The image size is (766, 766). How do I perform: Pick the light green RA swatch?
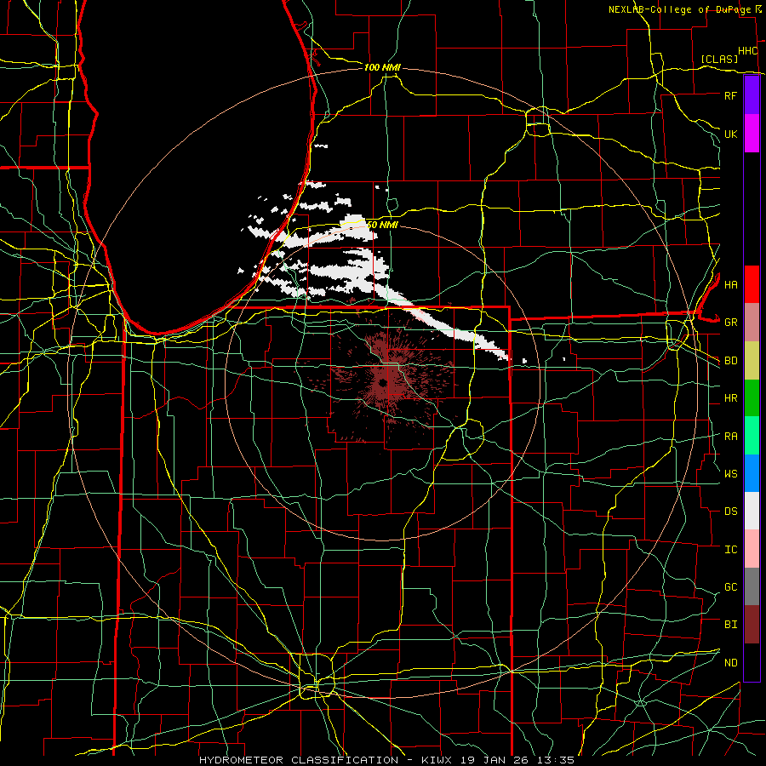click(x=752, y=436)
